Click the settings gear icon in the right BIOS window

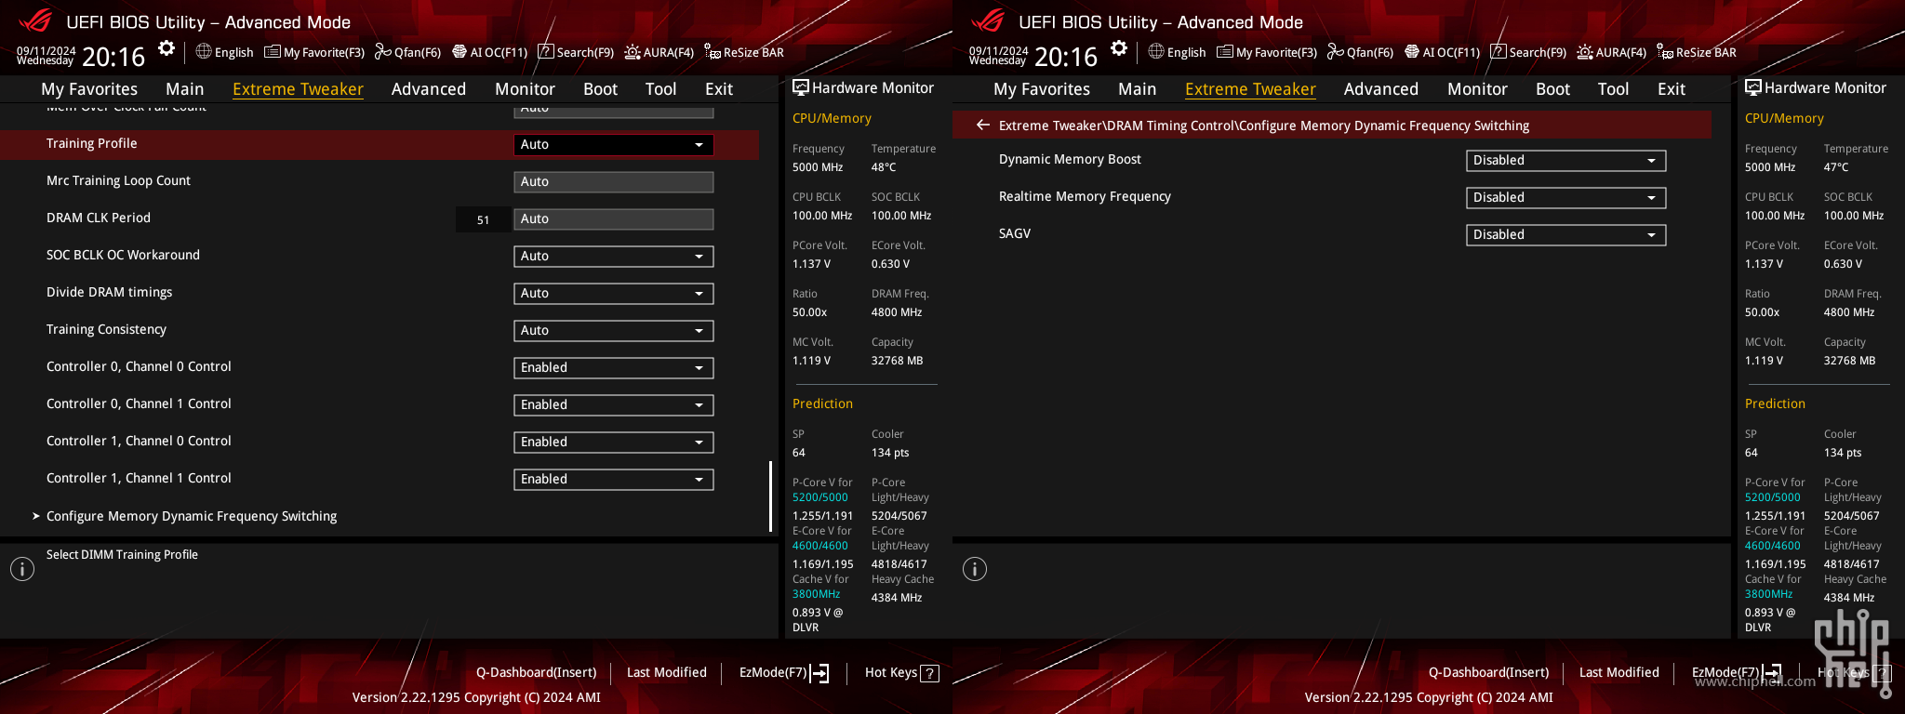pos(1118,48)
